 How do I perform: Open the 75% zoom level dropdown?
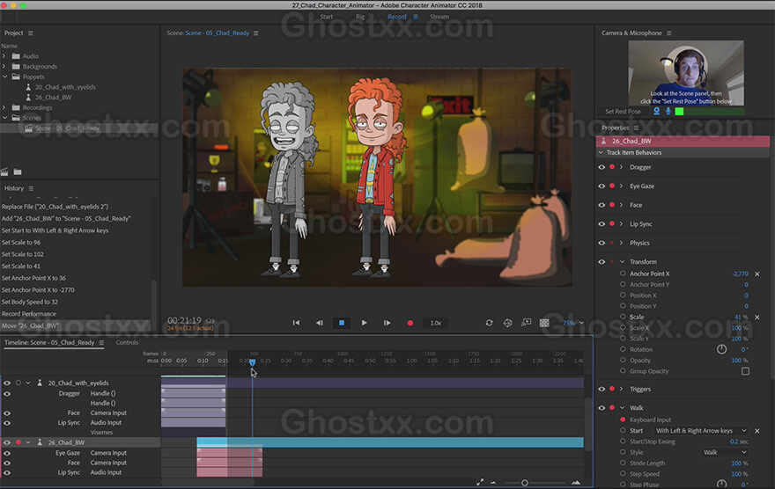click(573, 323)
